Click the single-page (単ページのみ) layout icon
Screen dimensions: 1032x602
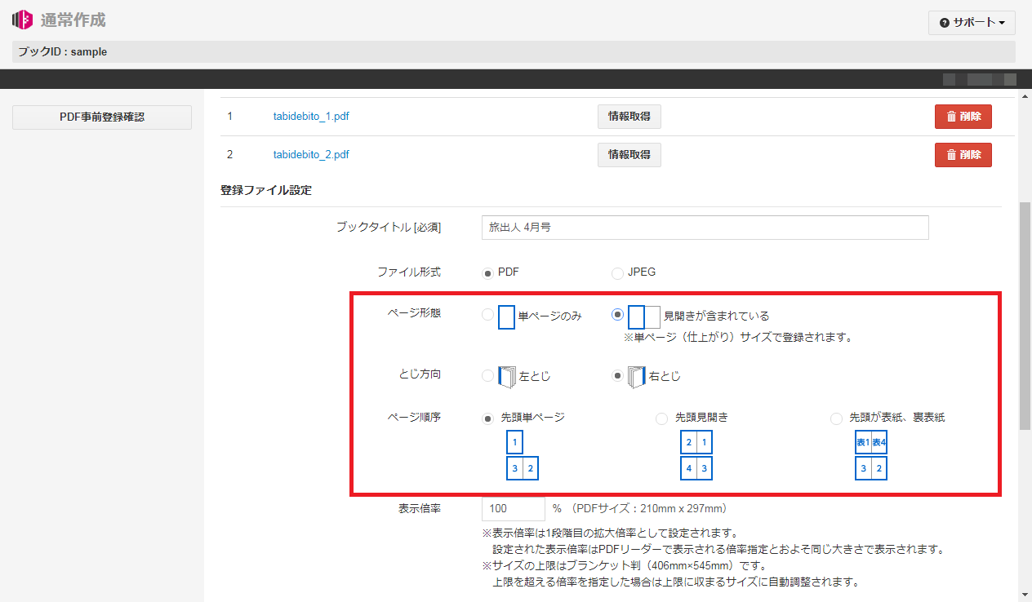coord(506,316)
